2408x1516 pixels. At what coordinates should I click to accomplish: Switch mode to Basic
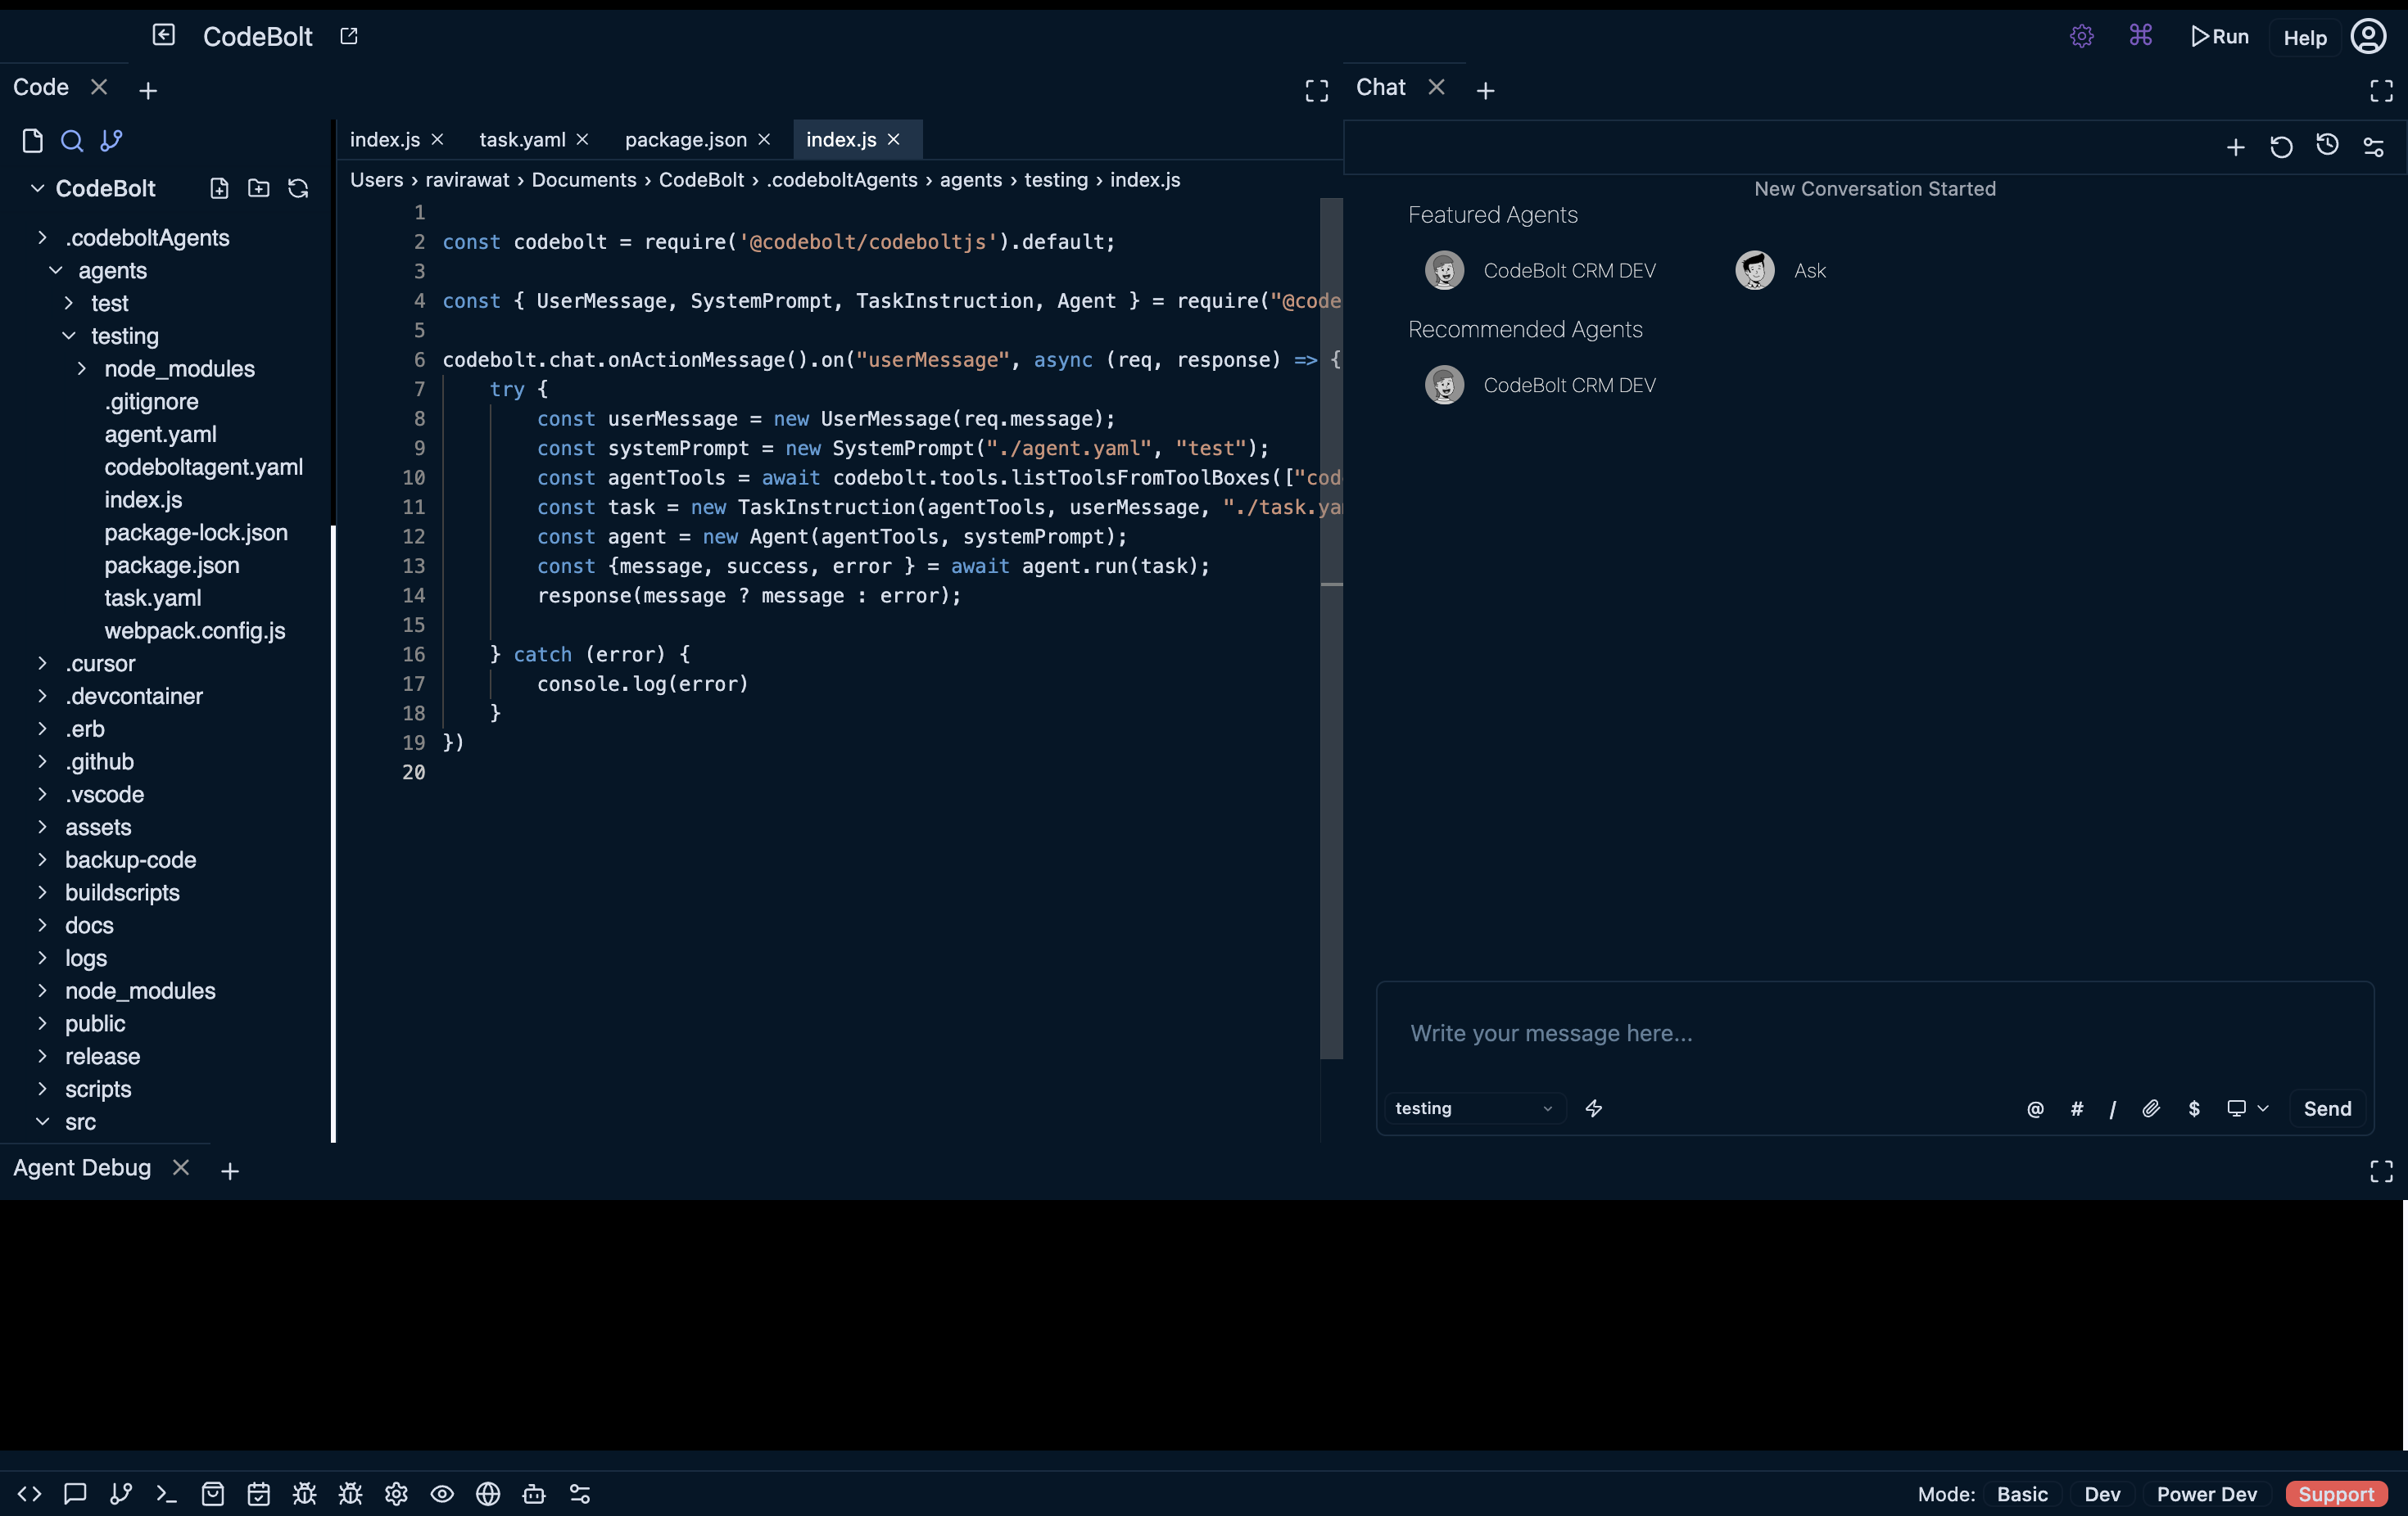point(2022,1494)
